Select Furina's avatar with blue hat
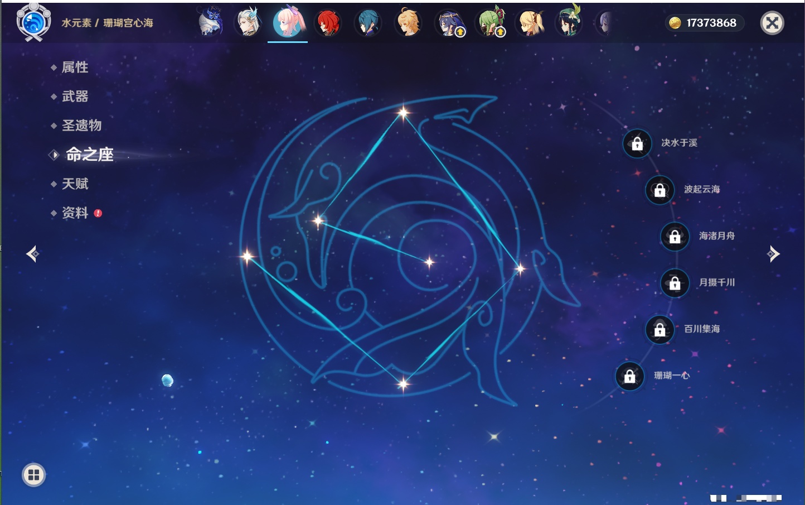Screen dimensions: 805x505 pos(211,22)
